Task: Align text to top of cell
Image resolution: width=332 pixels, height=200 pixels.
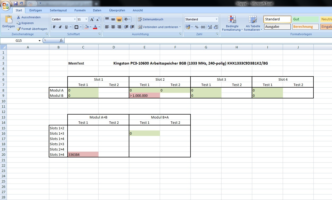Action: 107,19
